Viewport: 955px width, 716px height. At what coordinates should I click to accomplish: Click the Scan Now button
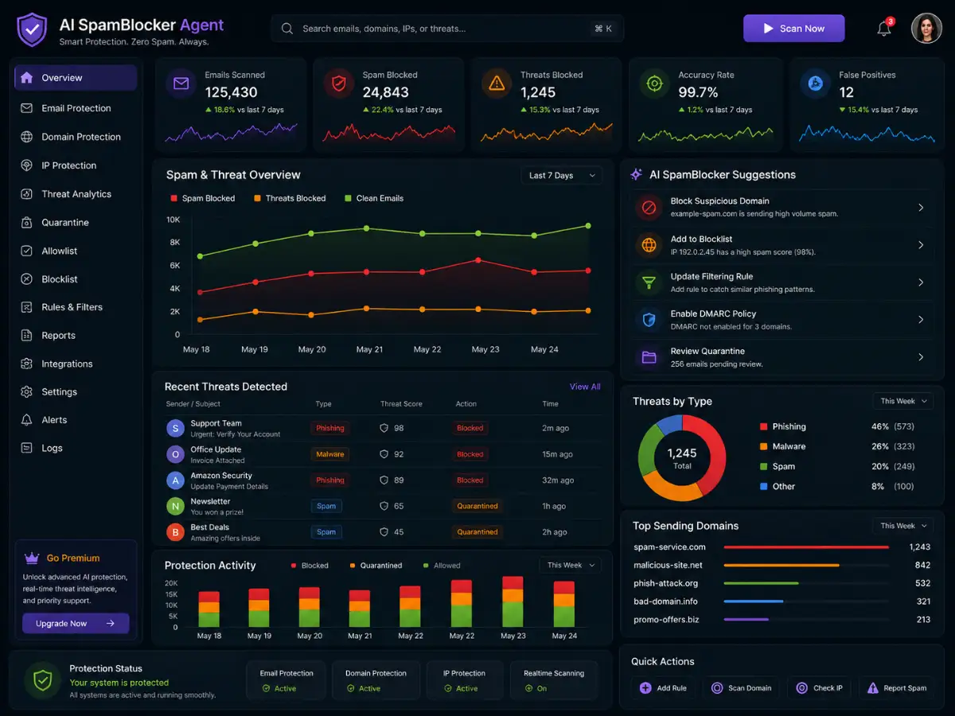[x=793, y=29]
